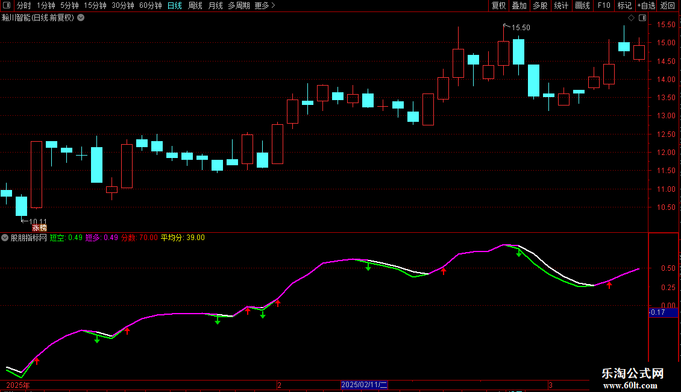This screenshot has height=392, width=681.
Task: Click the 2025/02/11 date marker on timeline
Action: pyautogui.click(x=364, y=385)
